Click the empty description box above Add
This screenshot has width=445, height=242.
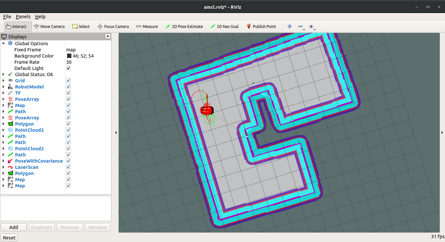coord(56,208)
